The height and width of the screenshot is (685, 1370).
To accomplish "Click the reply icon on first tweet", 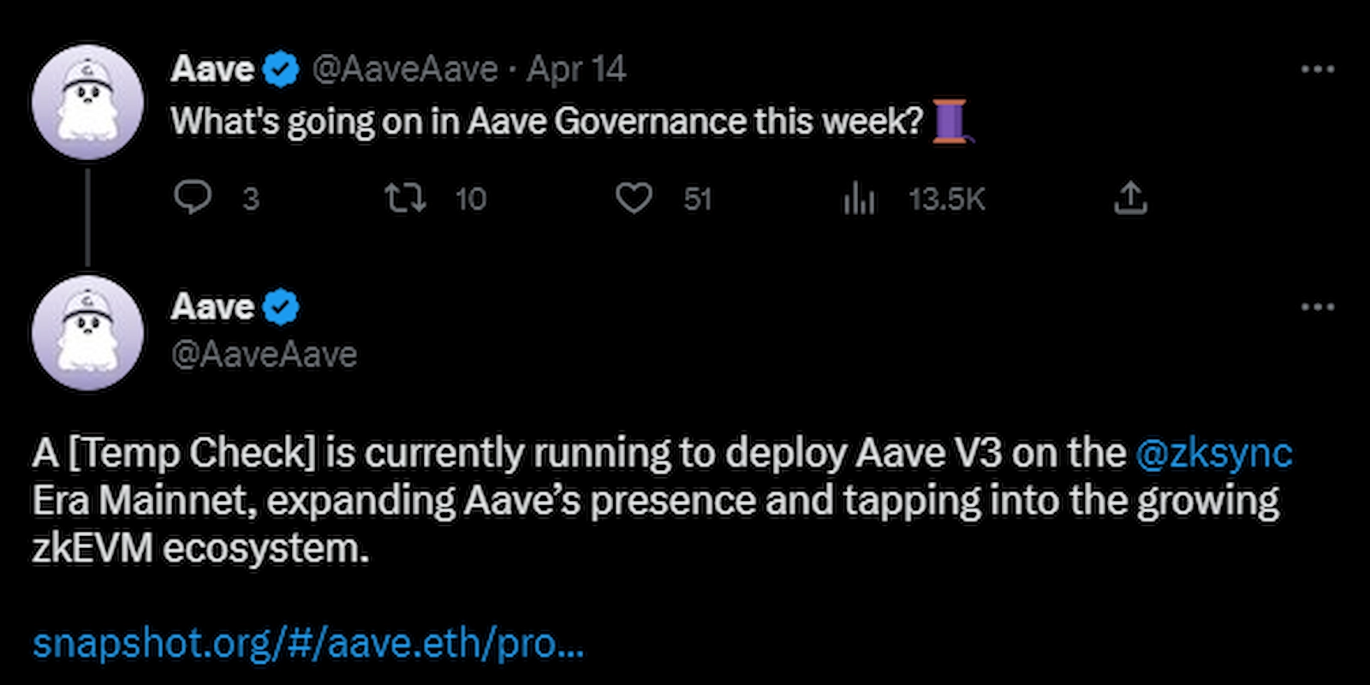I will (x=193, y=198).
